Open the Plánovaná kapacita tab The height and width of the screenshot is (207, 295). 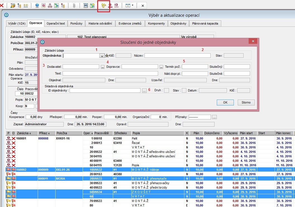point(205,23)
